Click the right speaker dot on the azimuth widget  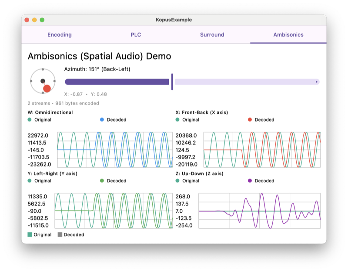coord(54,81)
